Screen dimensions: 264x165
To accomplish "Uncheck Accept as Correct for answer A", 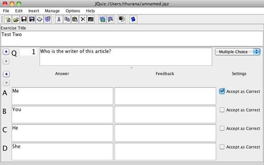I will [x=222, y=91].
